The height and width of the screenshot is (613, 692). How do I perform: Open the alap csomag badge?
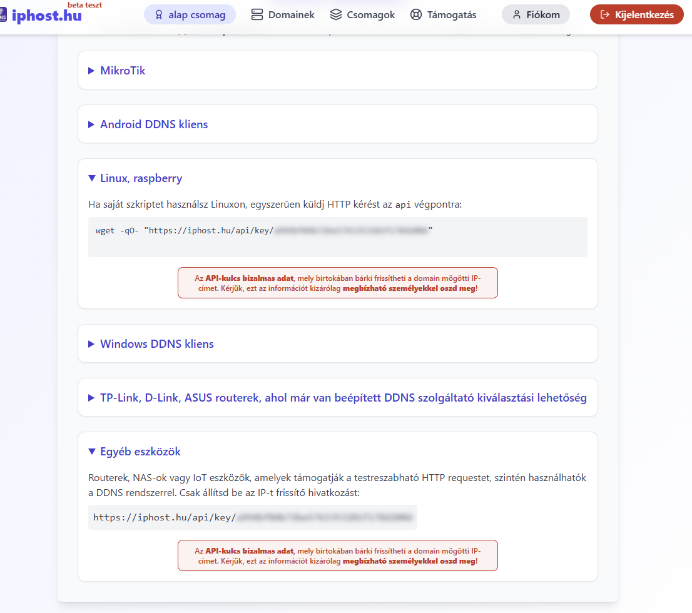click(190, 15)
